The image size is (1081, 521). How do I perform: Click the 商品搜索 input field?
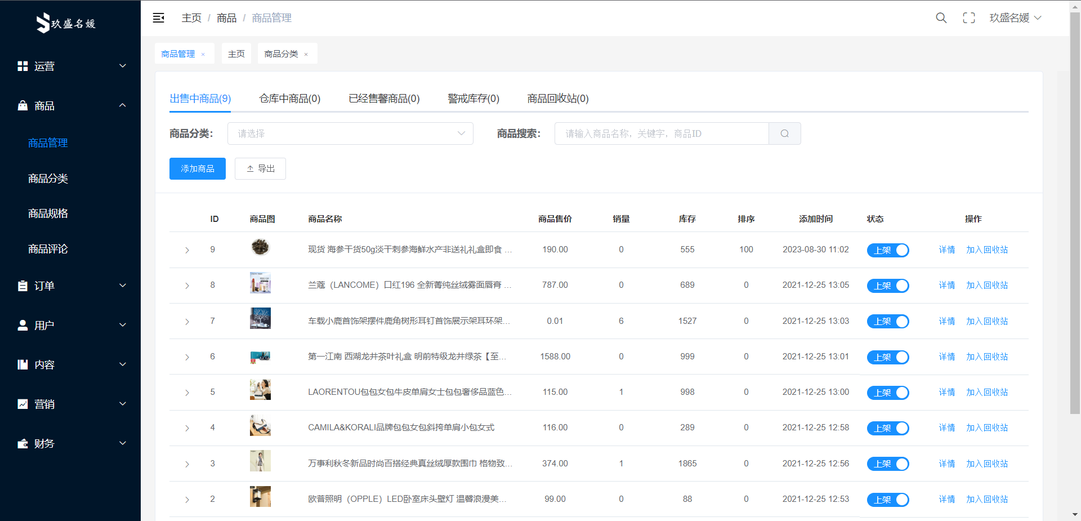(x=662, y=133)
